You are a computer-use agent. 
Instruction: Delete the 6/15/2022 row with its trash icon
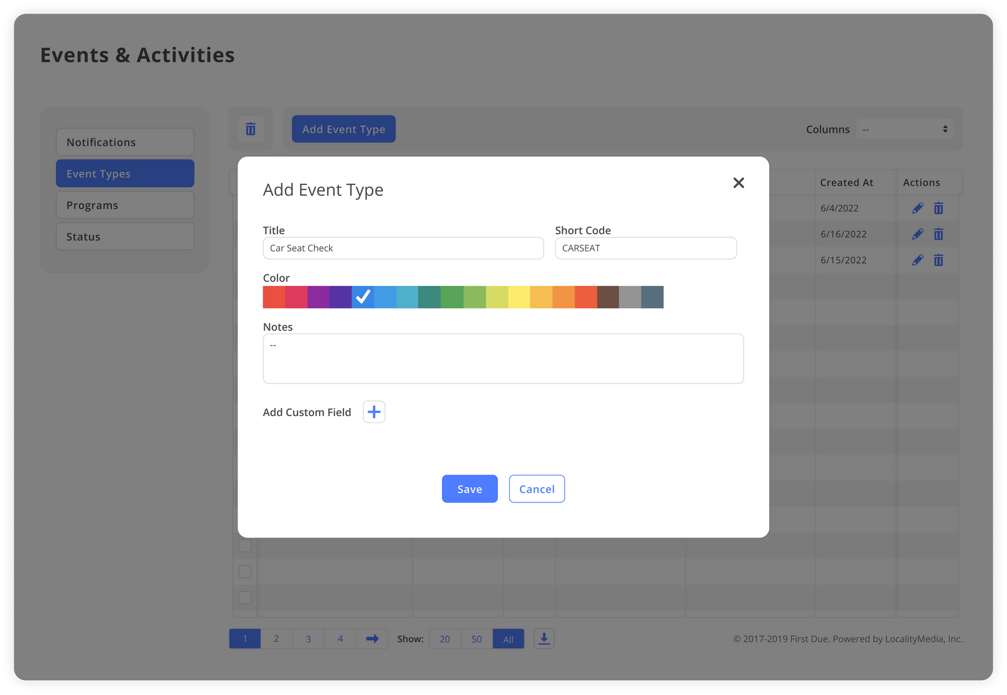(x=938, y=259)
